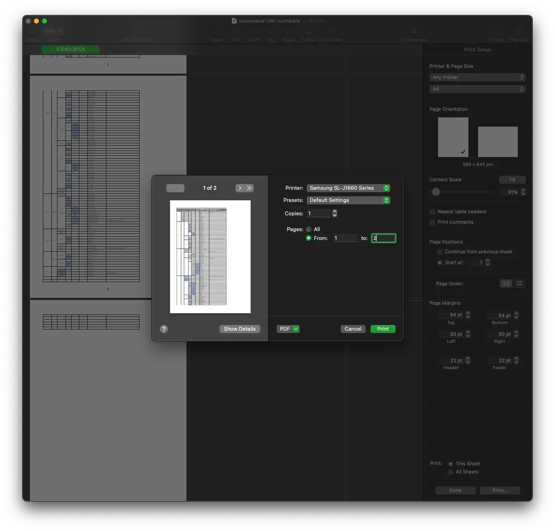The height and width of the screenshot is (531, 555).
Task: Select All Sheets print option
Action: [x=451, y=472]
